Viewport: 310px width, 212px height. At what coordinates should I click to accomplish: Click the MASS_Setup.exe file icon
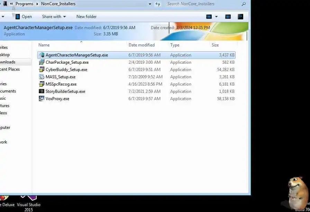(42, 77)
